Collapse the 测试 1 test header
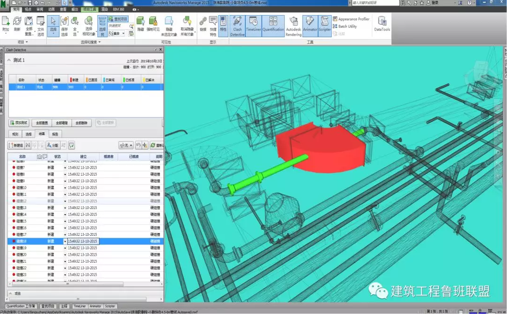507x314 pixels. (9, 60)
